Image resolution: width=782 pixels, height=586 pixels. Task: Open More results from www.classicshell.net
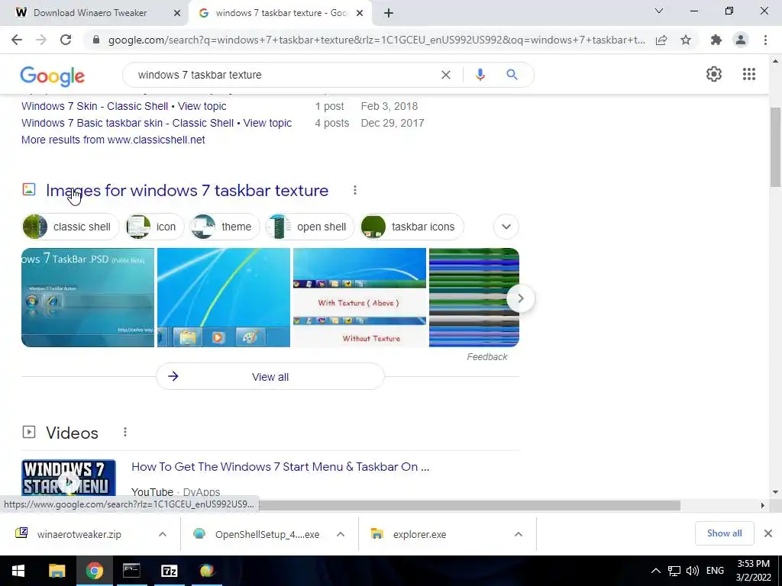tap(113, 140)
